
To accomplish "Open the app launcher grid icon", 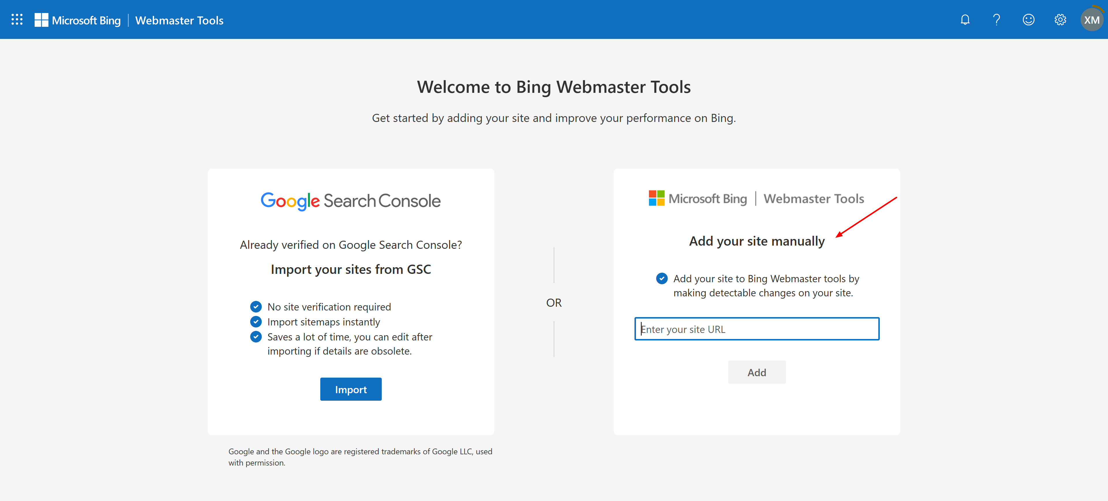I will pyautogui.click(x=17, y=20).
